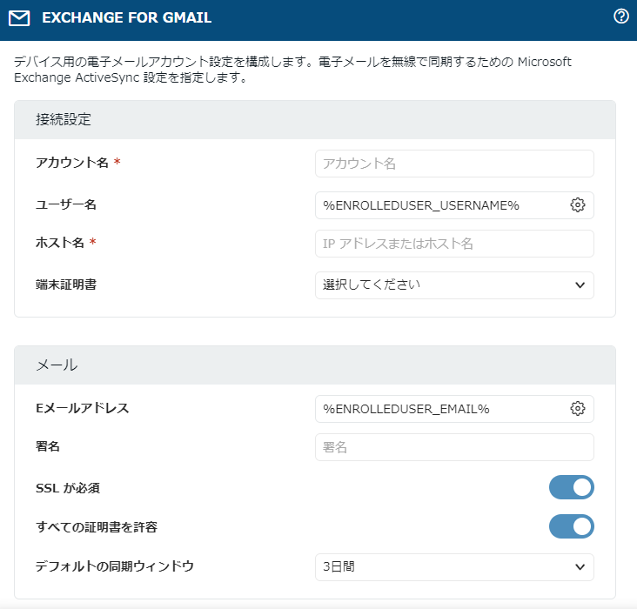Open variable gear icon in ユーザー名 field

coord(577,204)
